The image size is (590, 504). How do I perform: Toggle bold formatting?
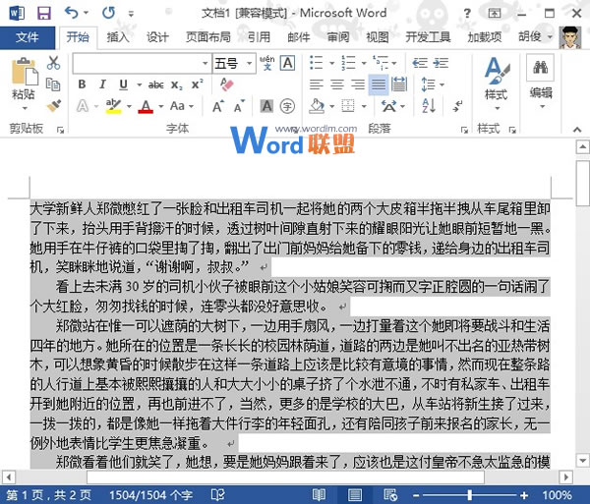tap(82, 84)
